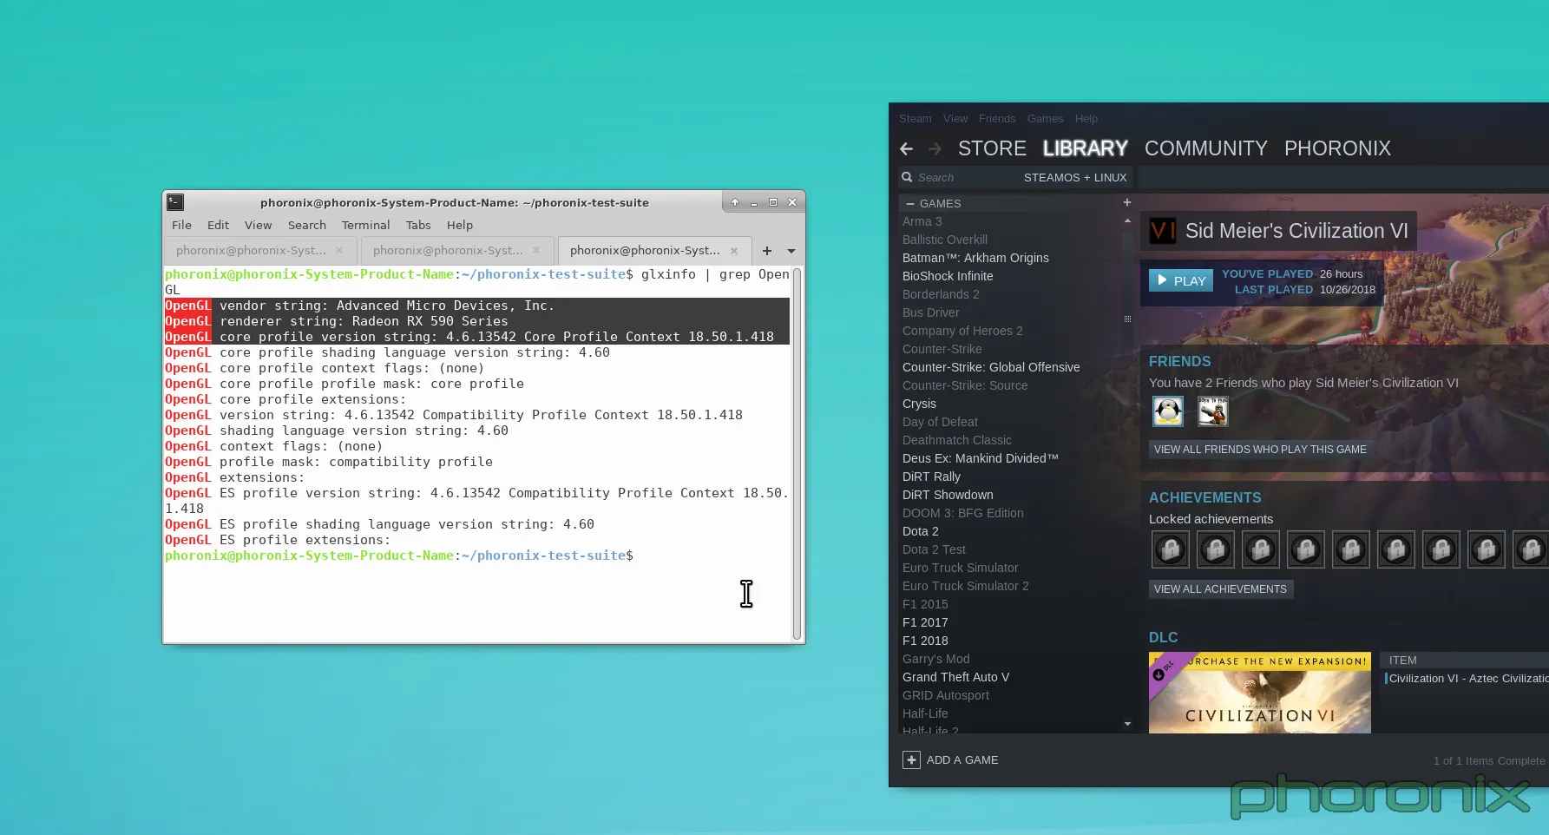Open a new terminal tab with the plus button
This screenshot has height=835, width=1549.
coord(766,251)
